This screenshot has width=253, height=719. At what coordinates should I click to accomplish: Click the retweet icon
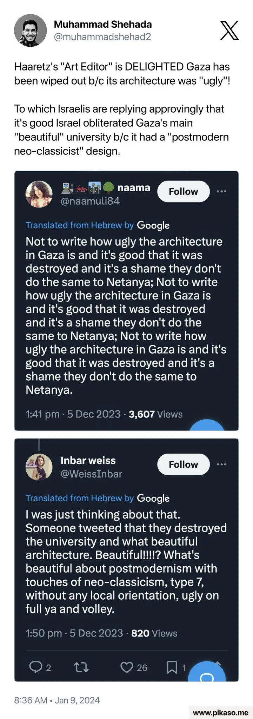pos(82,667)
